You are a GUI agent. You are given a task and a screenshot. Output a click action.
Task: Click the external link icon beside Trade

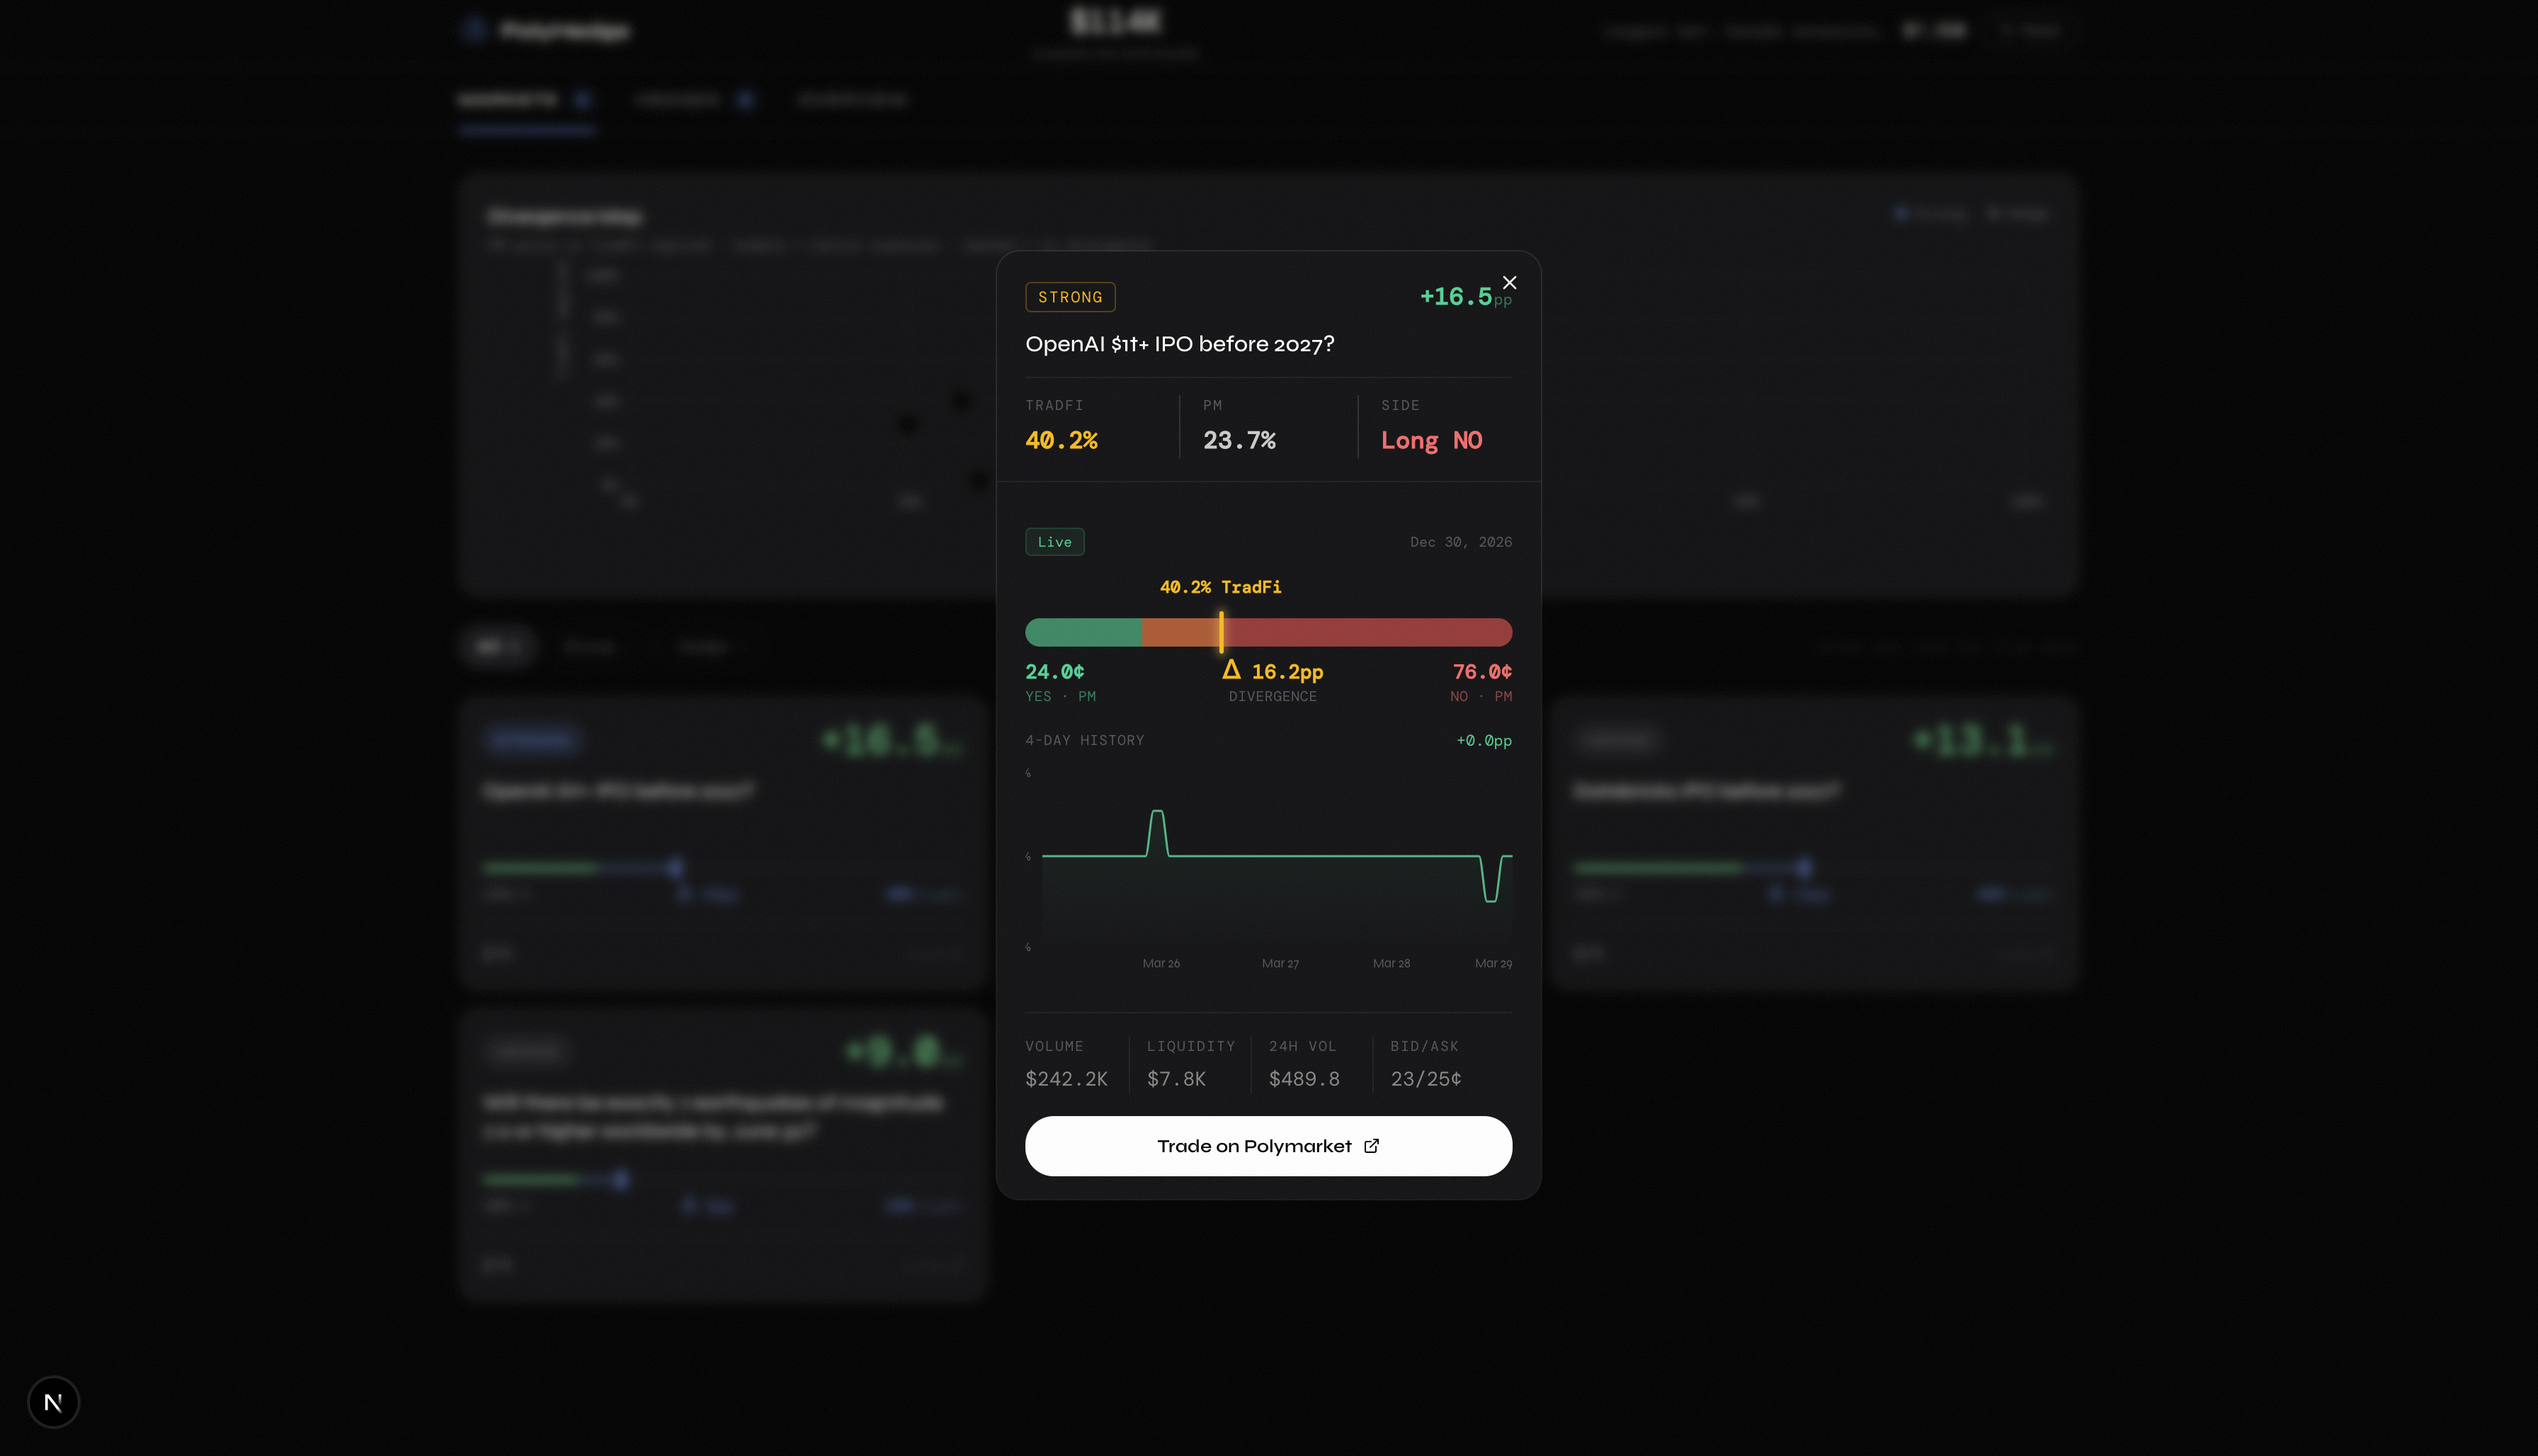click(1371, 1146)
